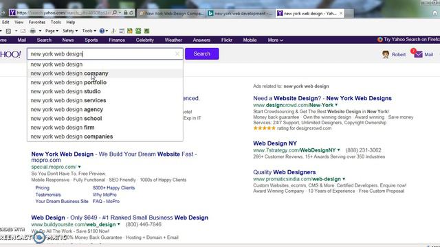Click the magnifier search icon in address bar

point(114,13)
